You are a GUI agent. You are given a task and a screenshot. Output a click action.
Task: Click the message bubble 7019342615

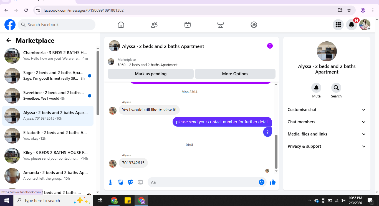click(x=133, y=163)
